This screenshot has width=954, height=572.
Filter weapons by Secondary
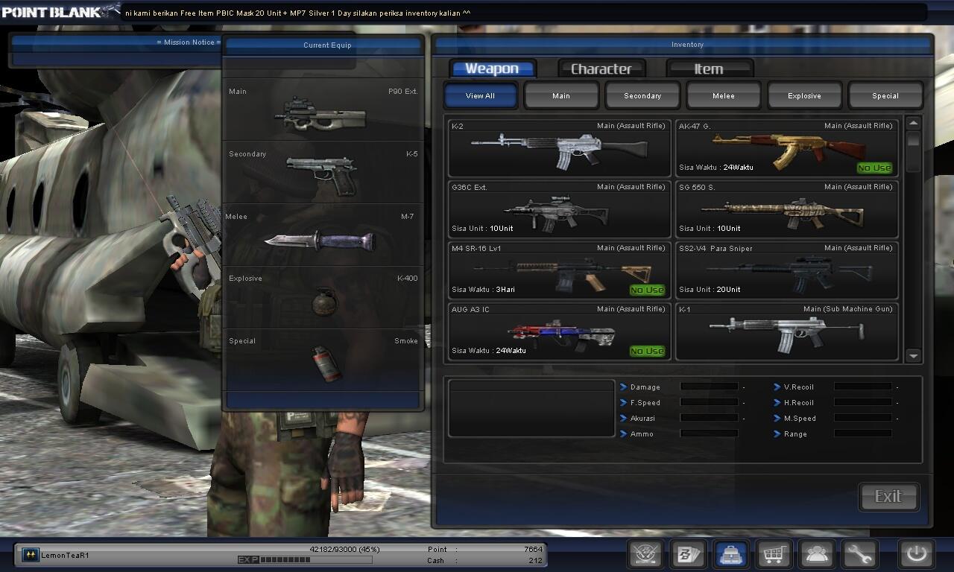642,95
